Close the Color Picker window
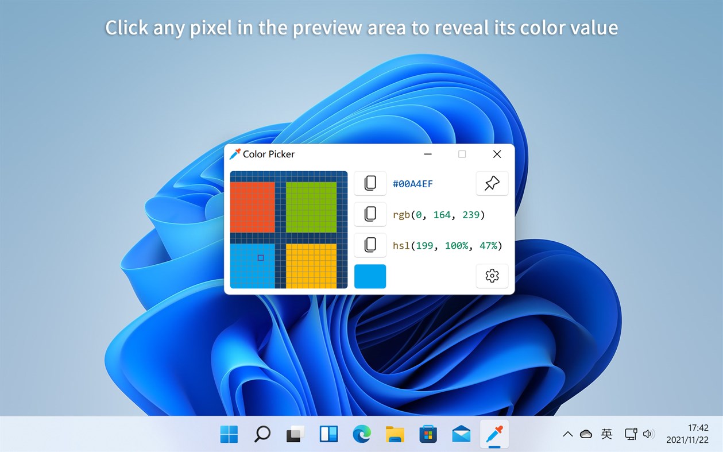The image size is (723, 452). tap(497, 154)
